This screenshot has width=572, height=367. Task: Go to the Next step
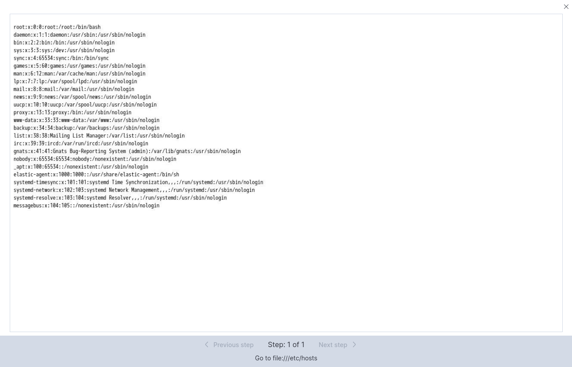pos(338,345)
